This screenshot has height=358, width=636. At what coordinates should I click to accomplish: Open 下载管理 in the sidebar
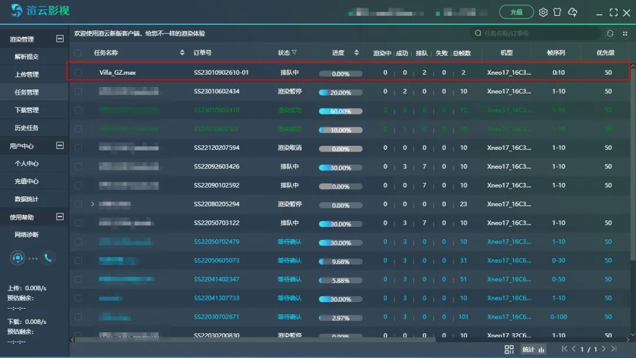point(26,110)
